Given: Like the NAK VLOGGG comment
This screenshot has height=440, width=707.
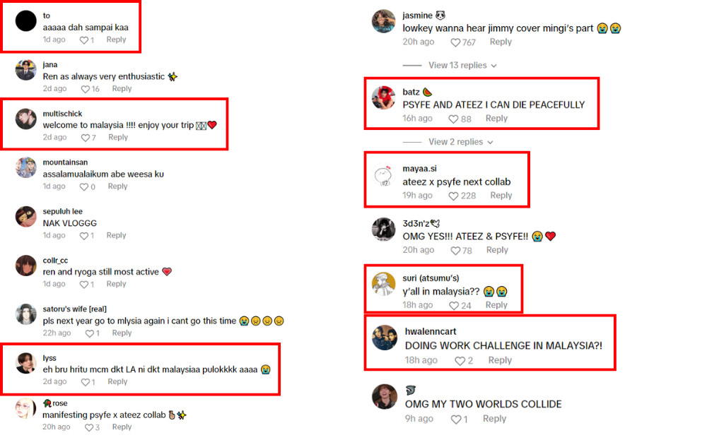Looking at the screenshot, I should point(84,236).
